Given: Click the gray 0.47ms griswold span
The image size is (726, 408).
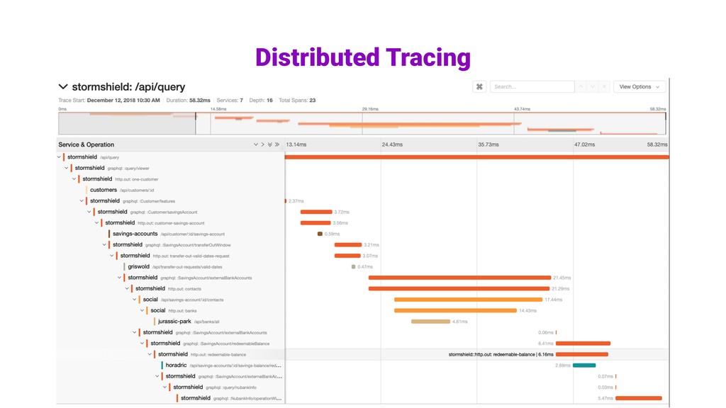Looking at the screenshot, I should [353, 267].
